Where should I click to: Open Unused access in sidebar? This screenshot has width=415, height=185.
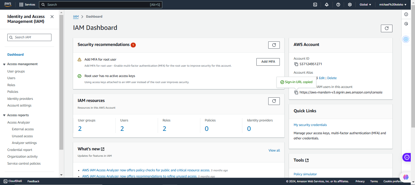pyautogui.click(x=22, y=136)
